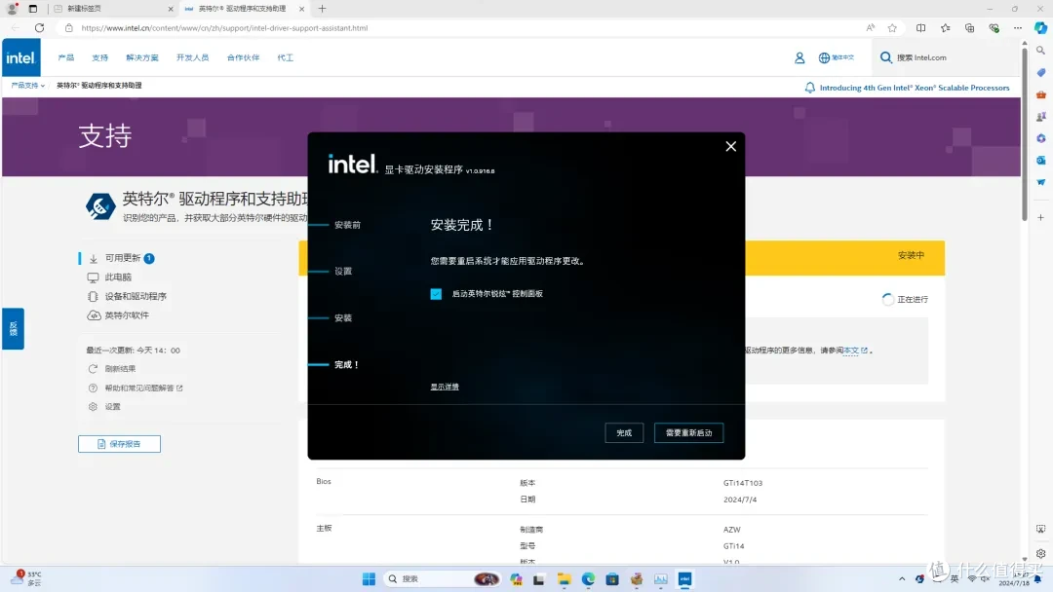Select 可用更新 in the left sidebar
This screenshot has height=592, width=1053.
123,258
